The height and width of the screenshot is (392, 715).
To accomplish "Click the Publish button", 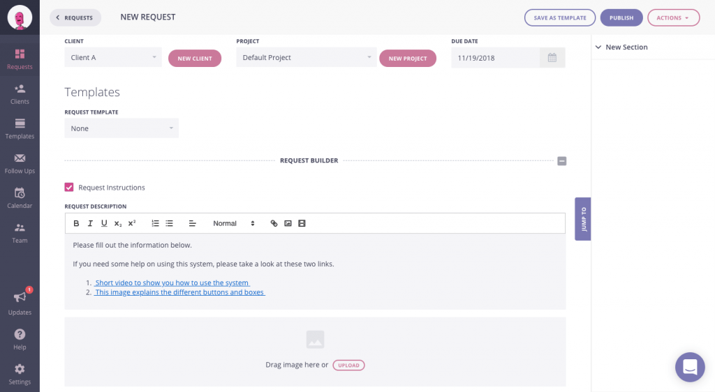I will [x=621, y=18].
